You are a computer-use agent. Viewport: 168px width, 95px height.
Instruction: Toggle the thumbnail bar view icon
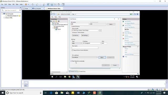point(52,4)
